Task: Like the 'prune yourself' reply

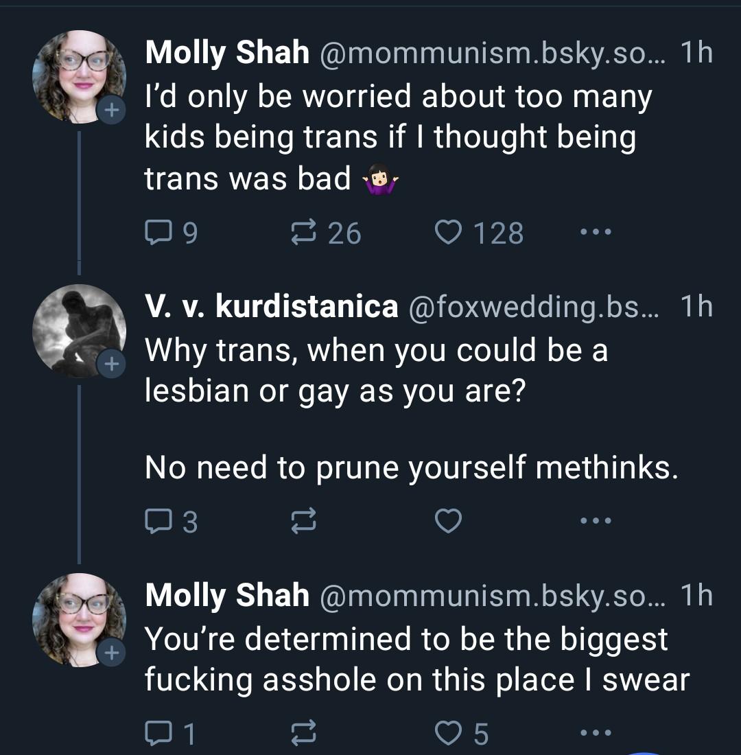Action: coord(449,522)
